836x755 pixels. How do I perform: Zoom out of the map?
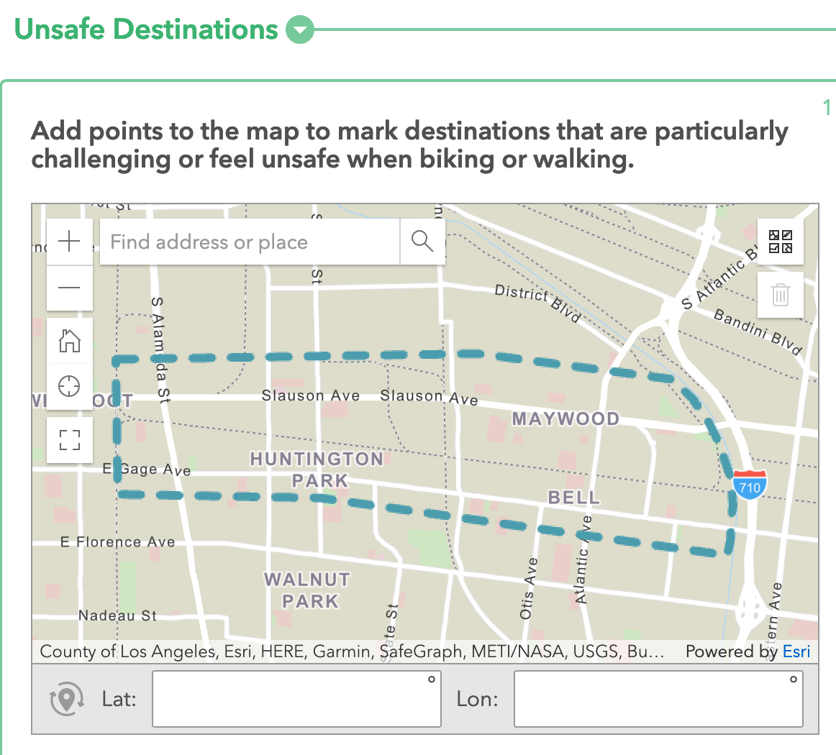click(x=70, y=288)
